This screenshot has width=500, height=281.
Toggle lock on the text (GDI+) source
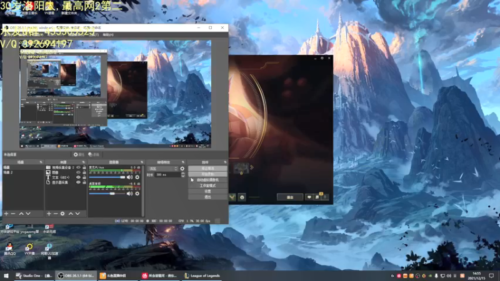click(x=84, y=177)
